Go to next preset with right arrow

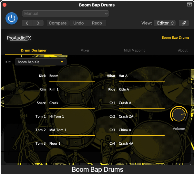38,23
